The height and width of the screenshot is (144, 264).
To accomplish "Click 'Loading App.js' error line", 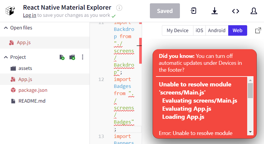I will pyautogui.click(x=183, y=117).
